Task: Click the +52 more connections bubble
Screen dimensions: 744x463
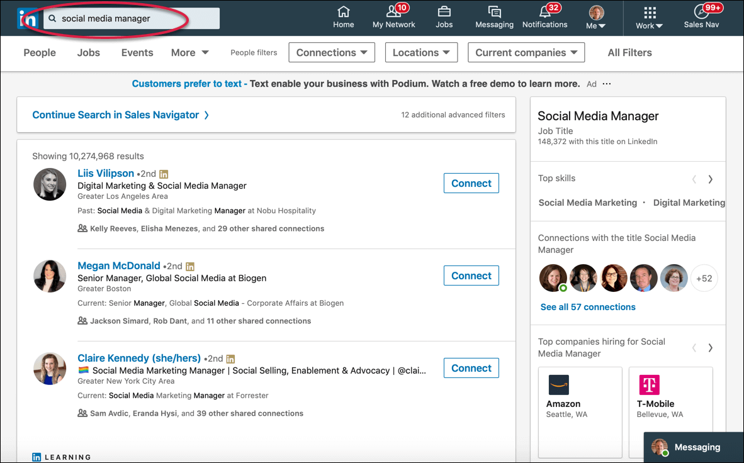Action: [704, 279]
